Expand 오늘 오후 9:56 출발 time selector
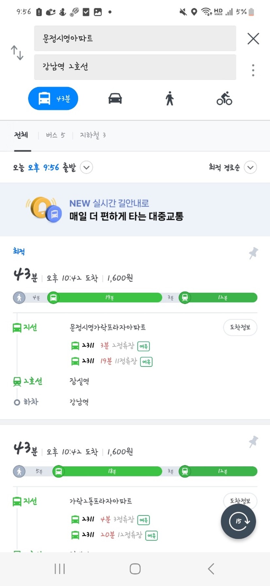270x586 pixels. [x=44, y=167]
